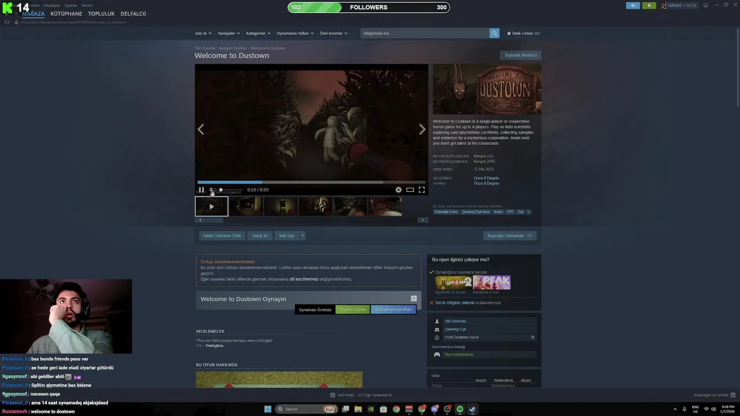
Task: Switch to the MAĞAZA tab
Action: point(33,14)
